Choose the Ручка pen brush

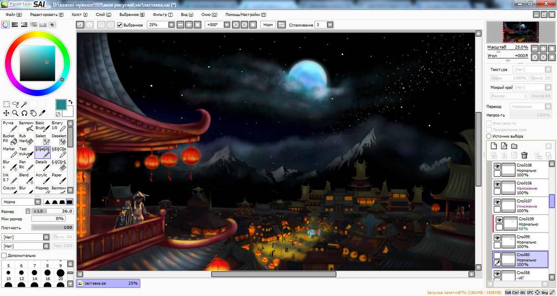point(10,126)
